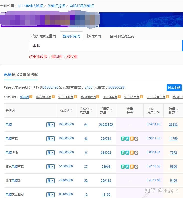Filter by 360指数词
Image resolution: width=183 pixels, height=198 pixels.
110,97
